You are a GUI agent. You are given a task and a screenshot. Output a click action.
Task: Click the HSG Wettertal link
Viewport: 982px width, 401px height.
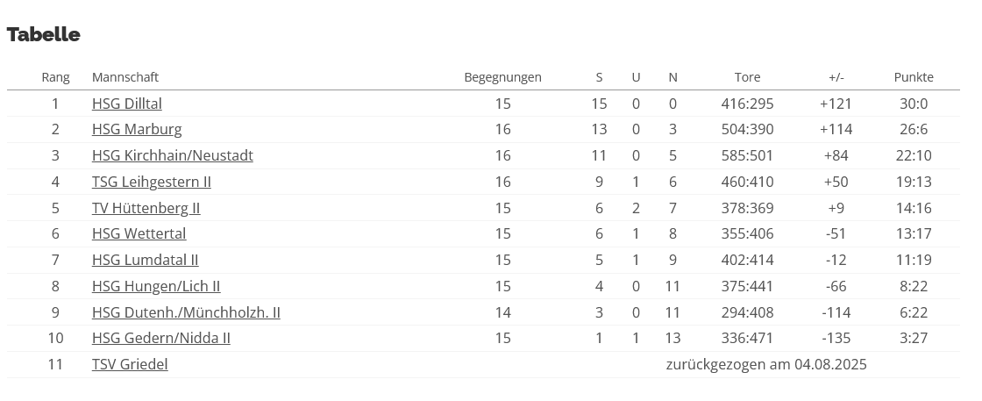[x=139, y=233]
